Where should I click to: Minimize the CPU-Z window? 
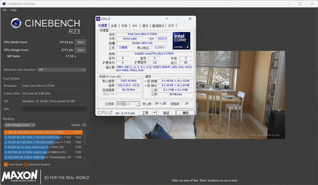[167, 19]
